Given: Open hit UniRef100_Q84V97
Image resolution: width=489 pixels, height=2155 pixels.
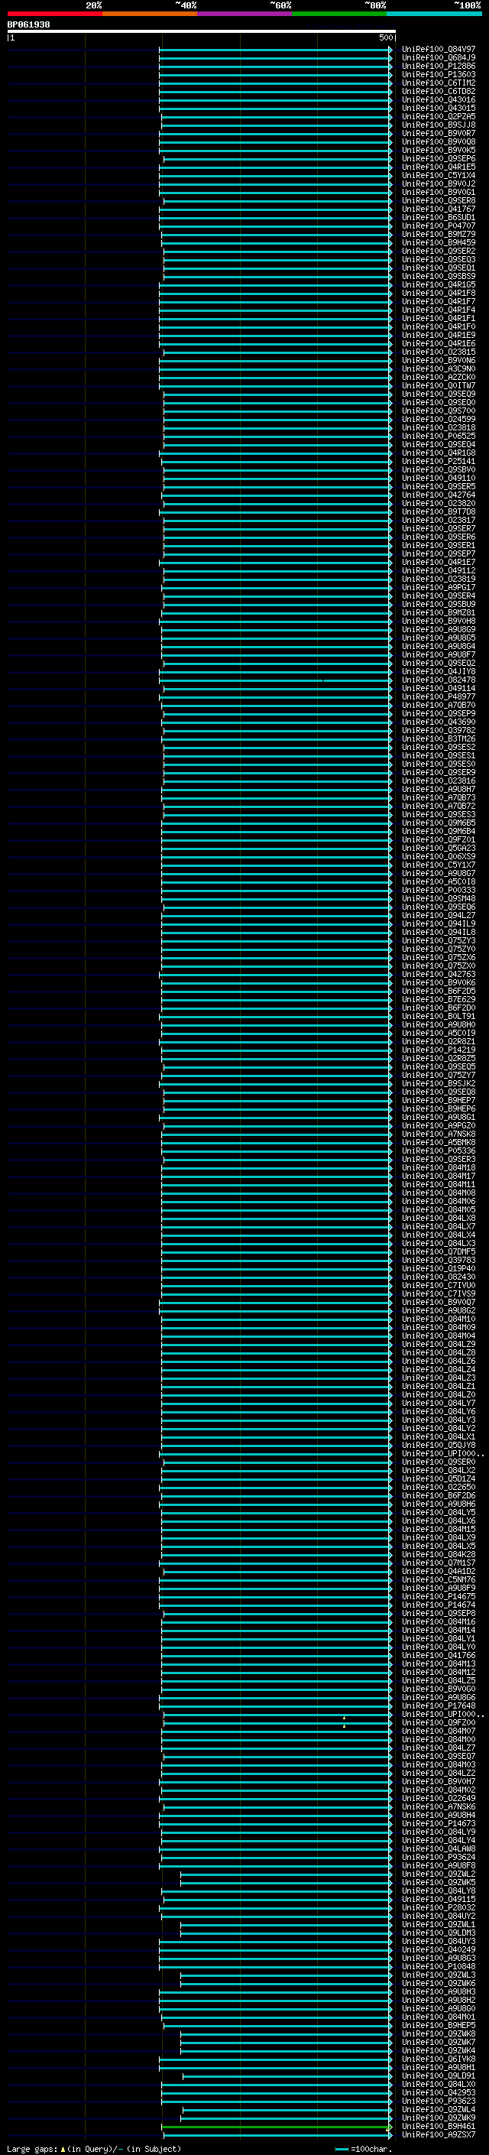Looking at the screenshot, I should [439, 50].
